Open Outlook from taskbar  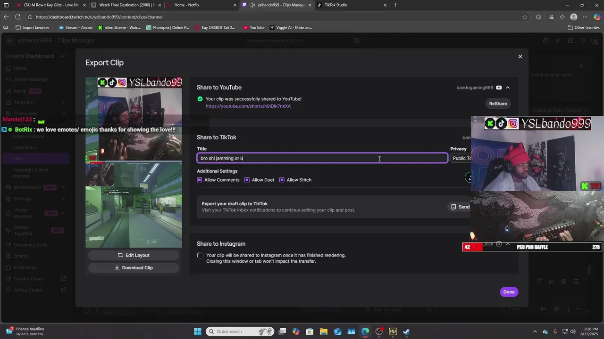(x=337, y=331)
